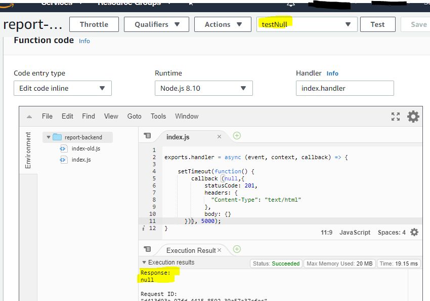The height and width of the screenshot is (301, 430).
Task: Click the statusCode: 201 code line
Action: (231, 185)
